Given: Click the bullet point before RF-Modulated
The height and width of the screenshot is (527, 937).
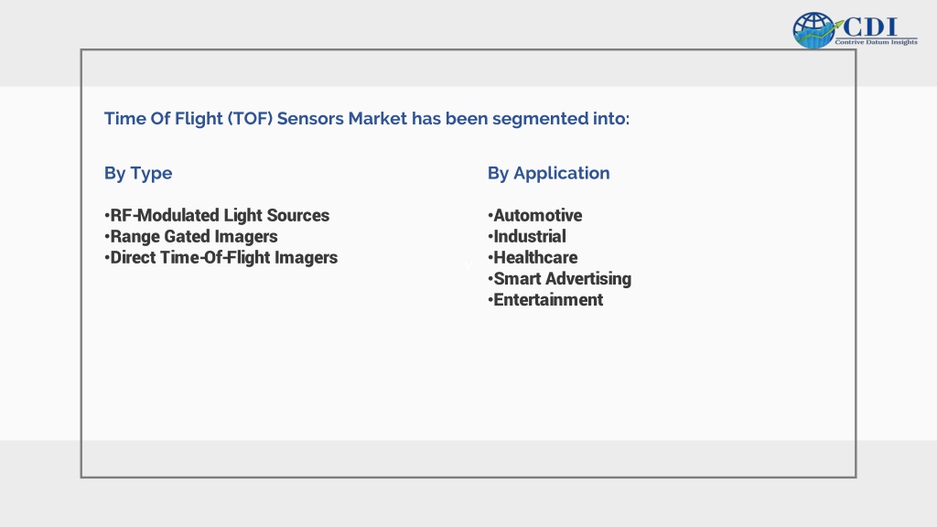Looking at the screenshot, I should (x=107, y=215).
